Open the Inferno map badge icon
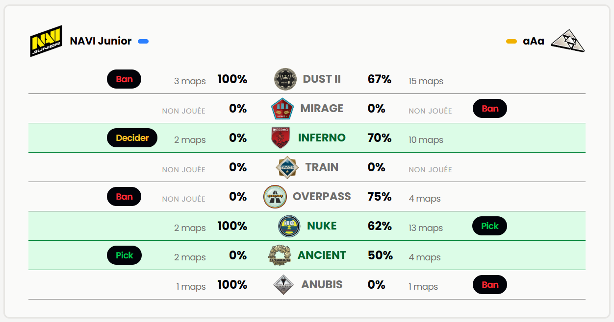Screen dimensions: 614x322 281,138
